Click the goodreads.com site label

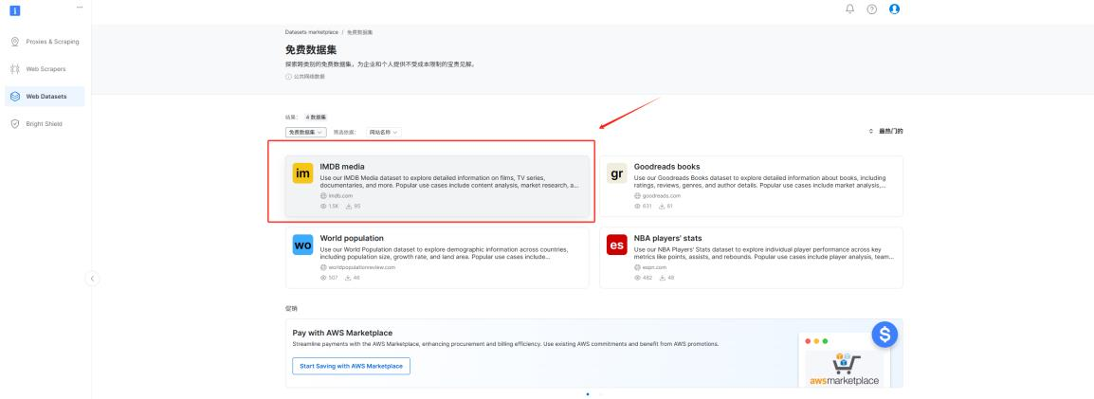(x=662, y=196)
